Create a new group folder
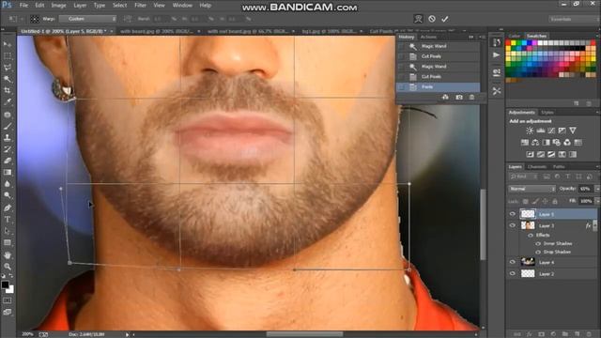 pyautogui.click(x=565, y=334)
